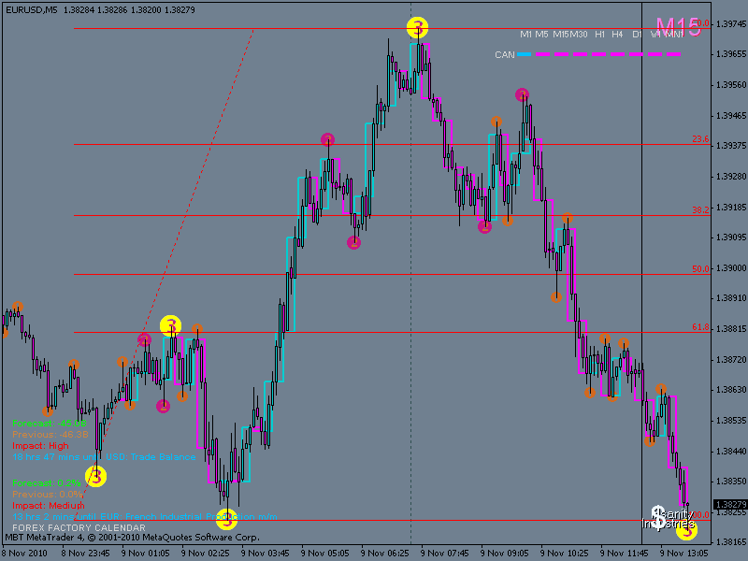
Task: Click the H1 timeframe label
Action: point(599,35)
